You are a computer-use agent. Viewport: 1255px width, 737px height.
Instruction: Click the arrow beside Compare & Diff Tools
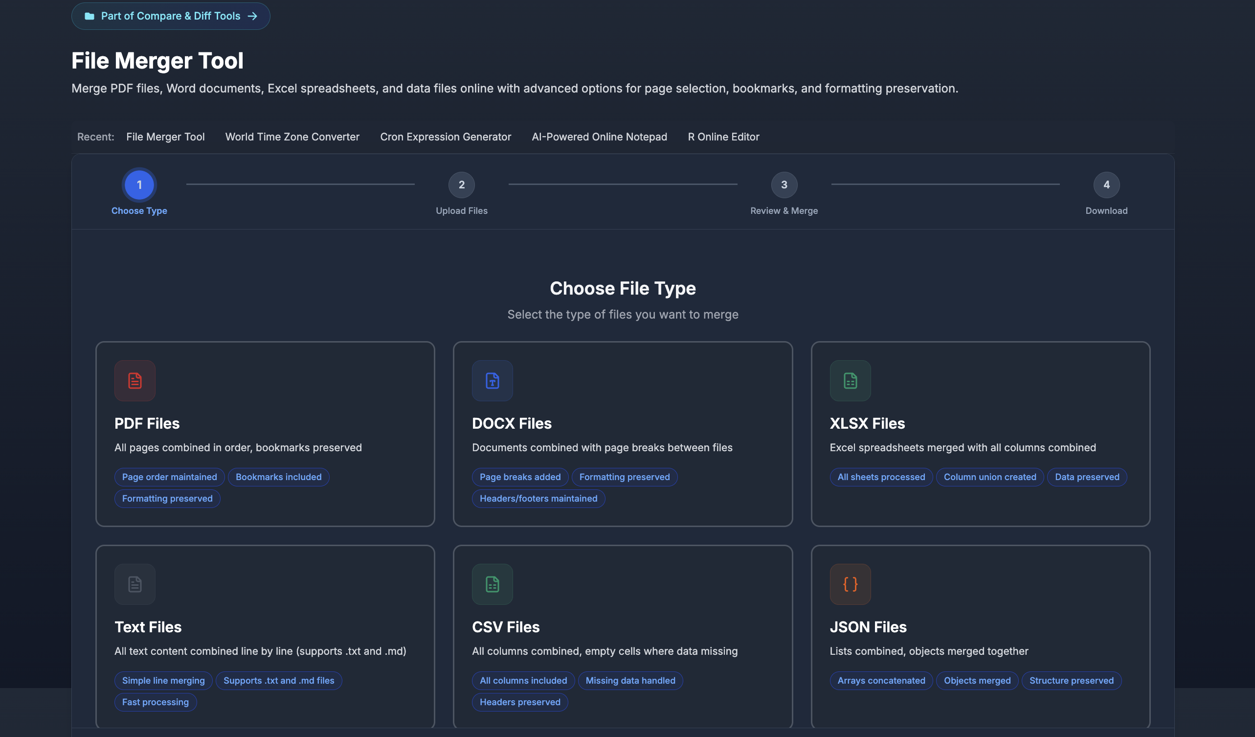point(252,16)
